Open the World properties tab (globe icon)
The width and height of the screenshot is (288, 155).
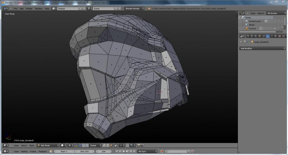pos(256,36)
